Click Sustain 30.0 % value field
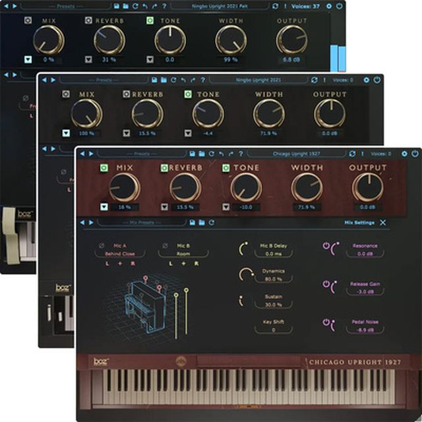 click(274, 305)
